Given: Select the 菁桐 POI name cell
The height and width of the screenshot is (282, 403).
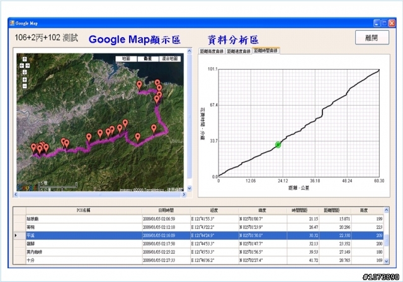Looking at the screenshot, I should click(84, 227).
